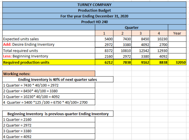Click the yearly total 32050
This screenshot has width=189, height=140.
177,62
